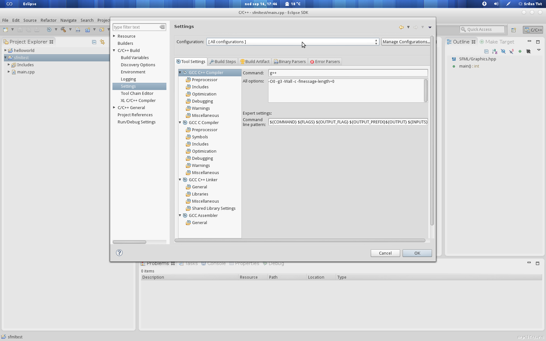The image size is (546, 341).
Task: Switch to the Binary Parsers tab
Action: (x=290, y=62)
